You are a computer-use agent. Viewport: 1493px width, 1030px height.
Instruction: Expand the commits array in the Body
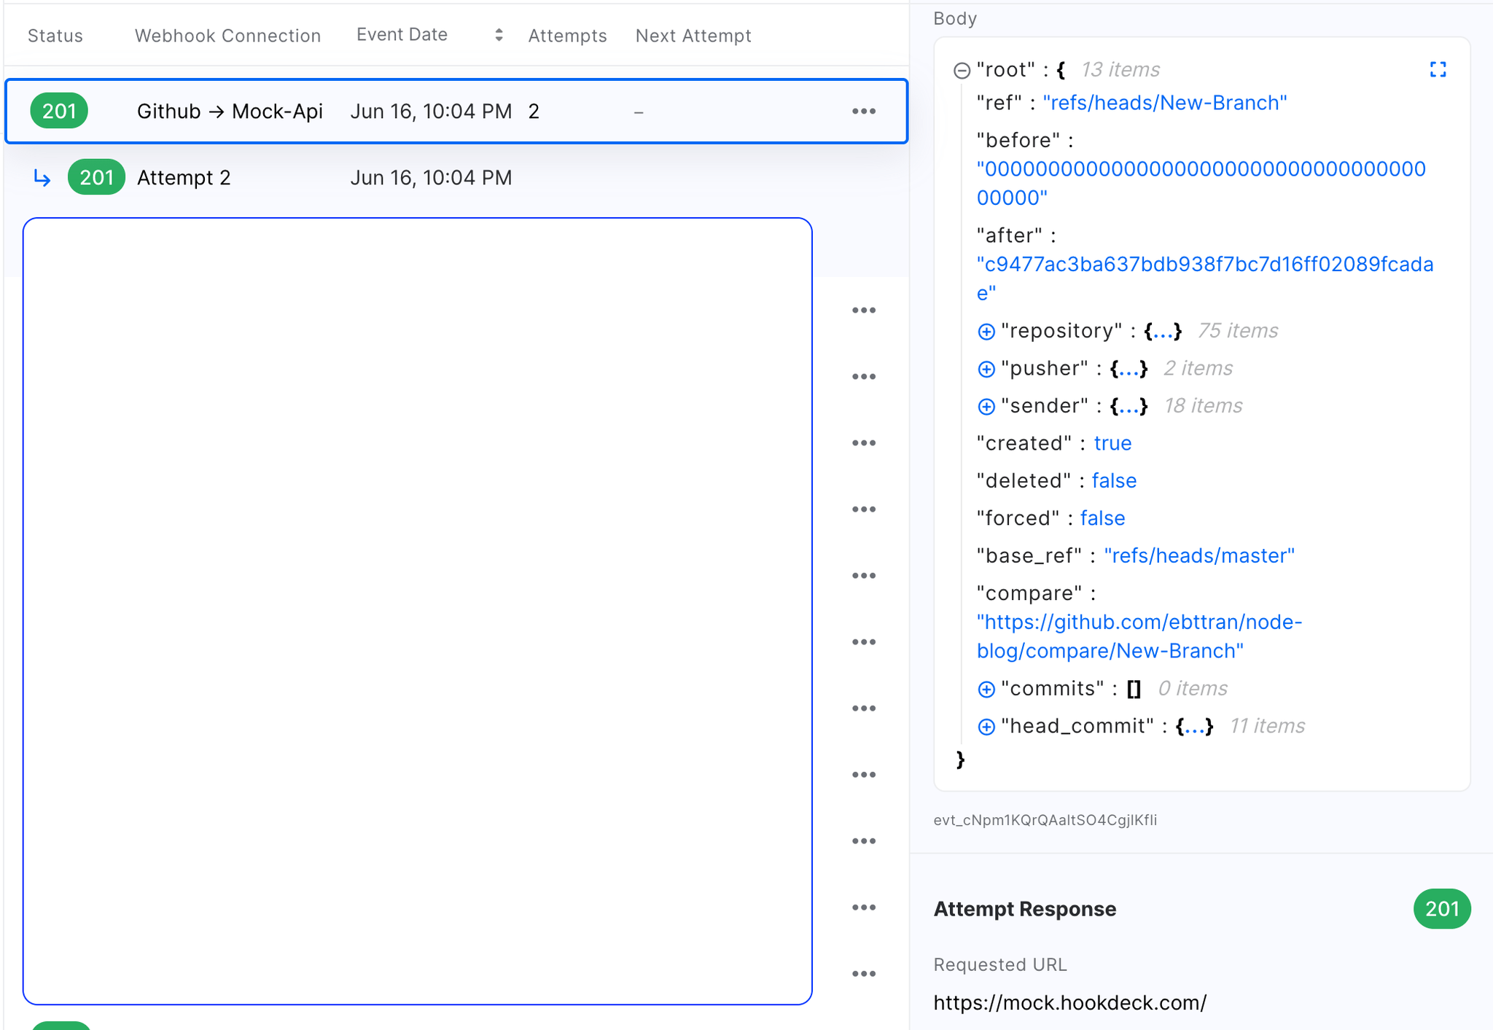tap(986, 688)
